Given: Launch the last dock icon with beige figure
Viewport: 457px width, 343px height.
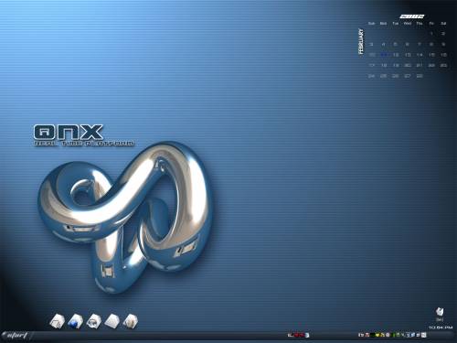Looking at the screenshot, I should click(131, 322).
